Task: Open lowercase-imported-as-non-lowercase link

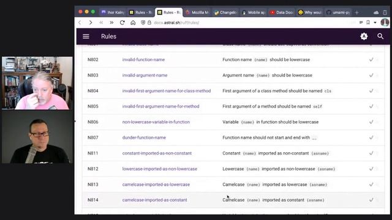Action: point(160,169)
